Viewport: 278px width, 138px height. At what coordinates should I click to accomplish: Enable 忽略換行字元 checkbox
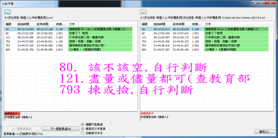82,133
